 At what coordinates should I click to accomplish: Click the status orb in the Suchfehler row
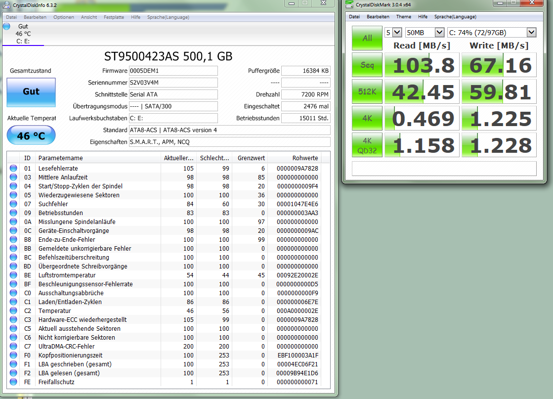pos(13,204)
